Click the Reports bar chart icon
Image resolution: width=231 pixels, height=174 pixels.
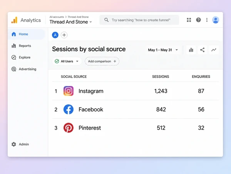[x=14, y=46]
